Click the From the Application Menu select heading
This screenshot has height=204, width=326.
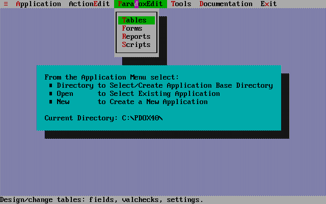pos(112,77)
